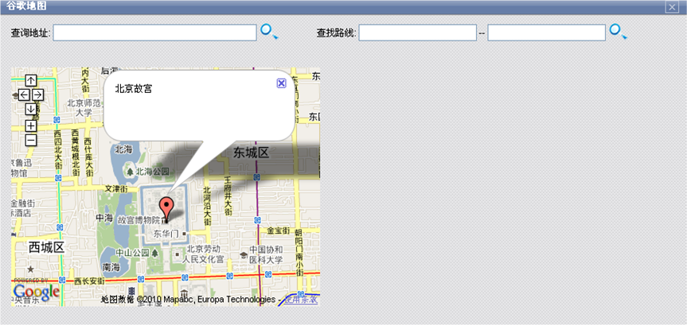Pan the map right with arrow control
The image size is (687, 325).
coord(37,95)
